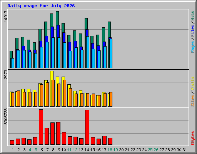Click the orange Sites bar for day 10
The image size is (197, 154).
click(x=65, y=93)
